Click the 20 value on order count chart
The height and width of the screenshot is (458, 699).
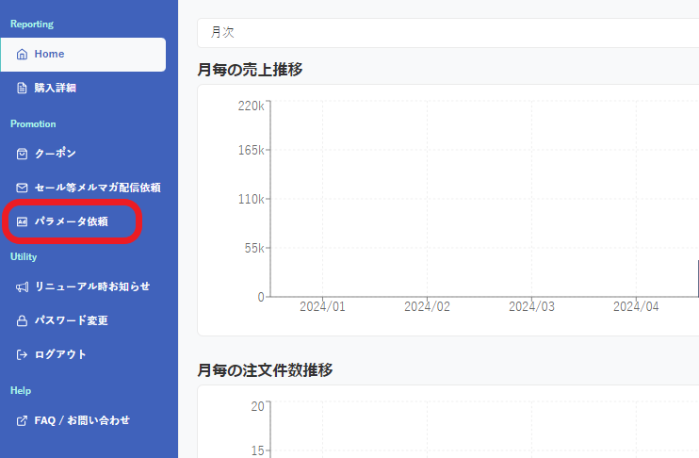[x=258, y=406]
